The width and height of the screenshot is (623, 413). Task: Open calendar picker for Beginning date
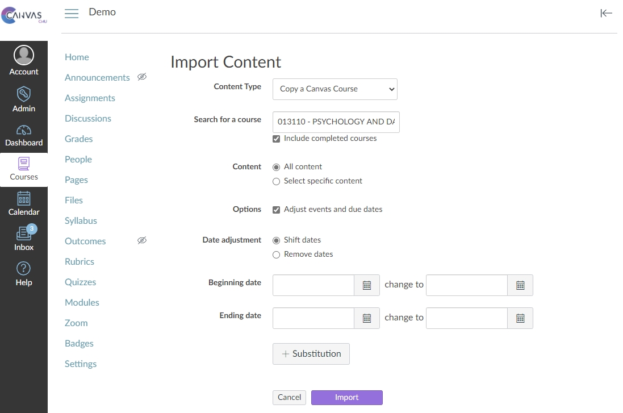coord(367,285)
